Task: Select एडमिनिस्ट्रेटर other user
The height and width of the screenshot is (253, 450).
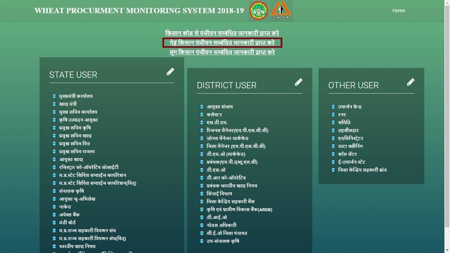Action: coord(351,138)
